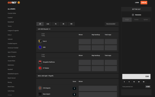Select the 3 quick stake button
Viewport: 155px width, 97px height.
tap(124, 82)
